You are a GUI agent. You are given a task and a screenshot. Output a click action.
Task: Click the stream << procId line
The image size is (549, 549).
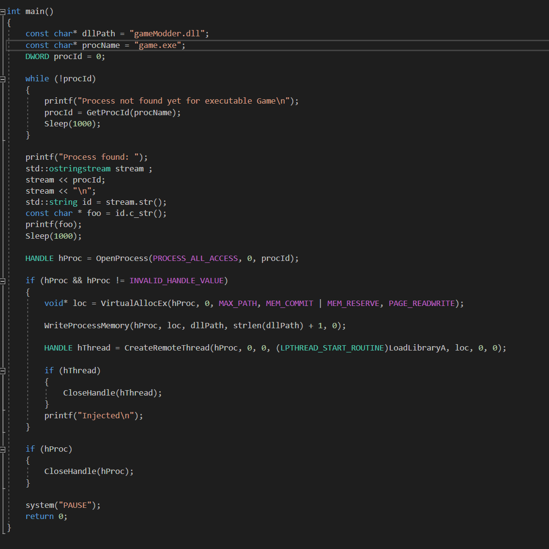(65, 180)
